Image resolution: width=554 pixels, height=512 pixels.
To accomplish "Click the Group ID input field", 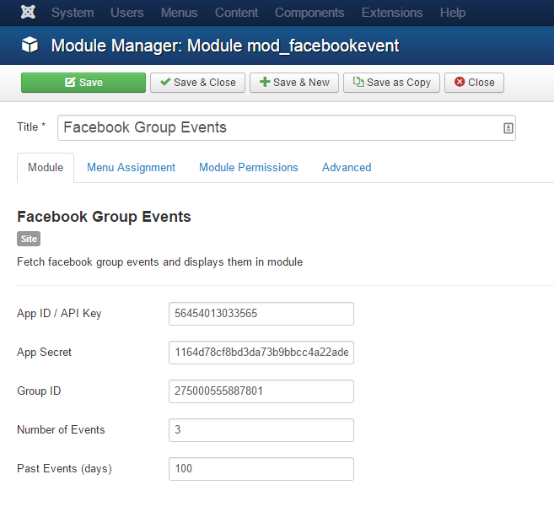I will tap(261, 391).
